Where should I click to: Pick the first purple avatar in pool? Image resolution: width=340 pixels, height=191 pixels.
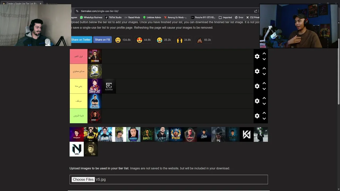point(76,134)
